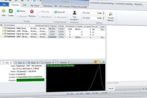This screenshot has height=98, width=147.
Task: Click the Pause All icon
Action: click(56, 12)
